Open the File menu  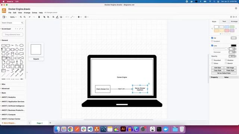(x=10, y=13)
